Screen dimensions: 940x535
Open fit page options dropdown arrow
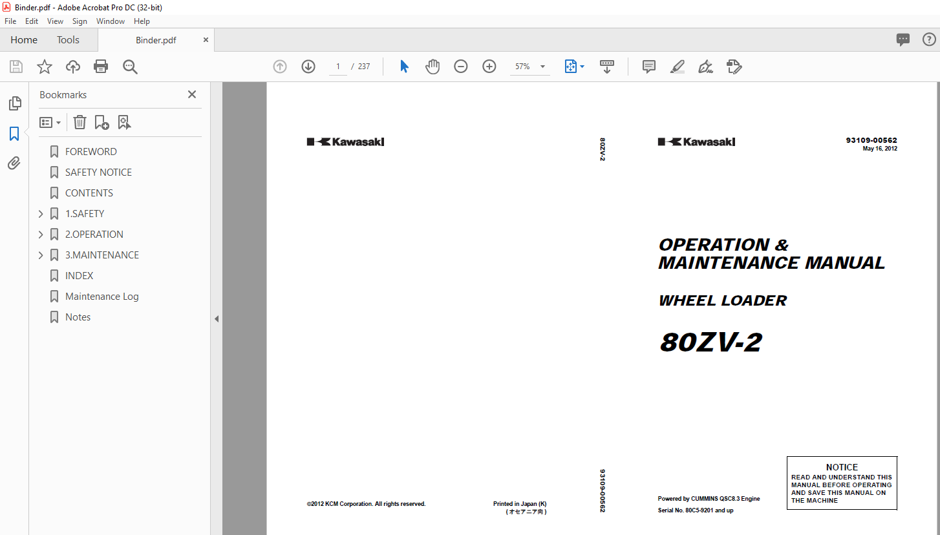pyautogui.click(x=582, y=67)
